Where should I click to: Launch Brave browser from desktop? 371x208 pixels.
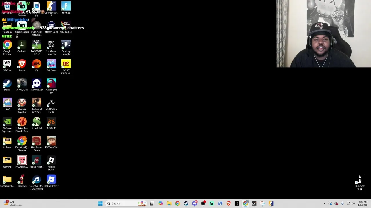pyautogui.click(x=22, y=66)
